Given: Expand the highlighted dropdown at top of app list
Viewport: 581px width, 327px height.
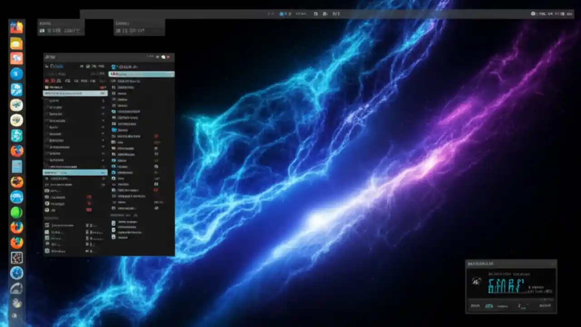Looking at the screenshot, I should (x=141, y=74).
